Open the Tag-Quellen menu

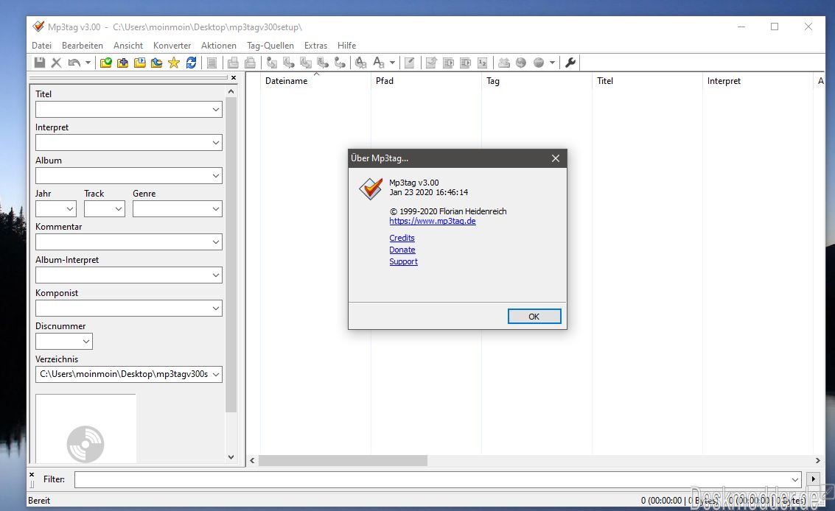(x=270, y=46)
